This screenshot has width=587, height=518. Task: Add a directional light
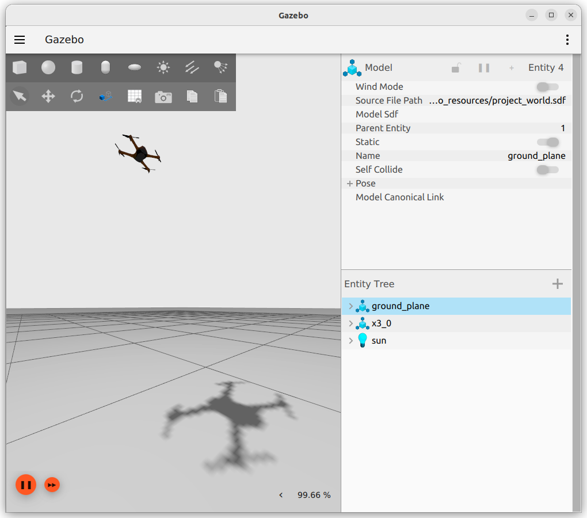point(192,68)
